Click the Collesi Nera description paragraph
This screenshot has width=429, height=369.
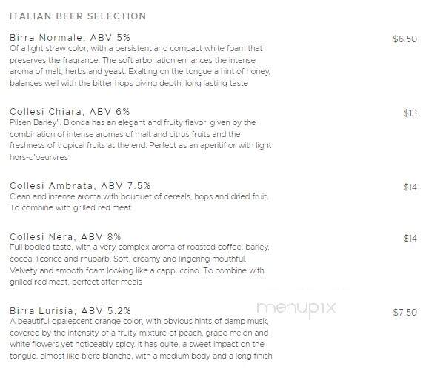click(x=140, y=265)
